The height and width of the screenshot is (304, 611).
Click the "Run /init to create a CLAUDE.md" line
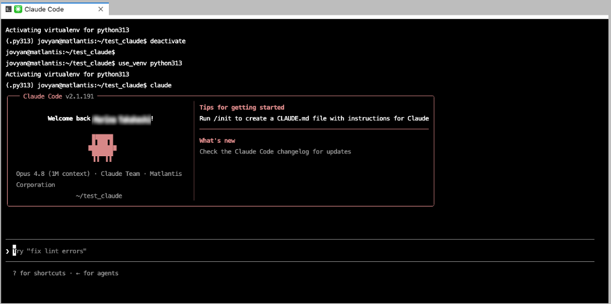tap(314, 119)
